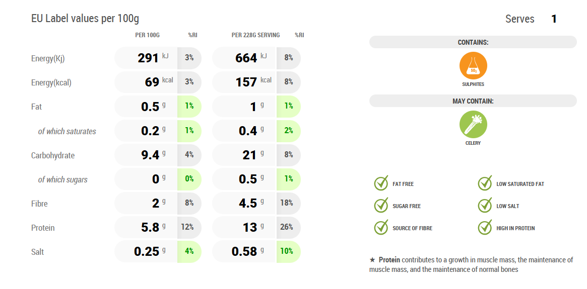Click the green Celery allergen icon
The width and height of the screenshot is (587, 289).
[x=473, y=125]
